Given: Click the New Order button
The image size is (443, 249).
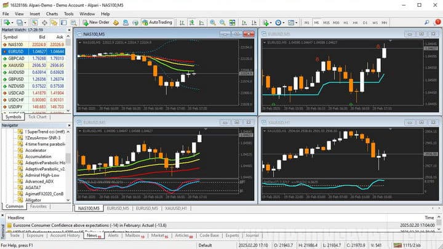Looking at the screenshot, I should pyautogui.click(x=96, y=22).
